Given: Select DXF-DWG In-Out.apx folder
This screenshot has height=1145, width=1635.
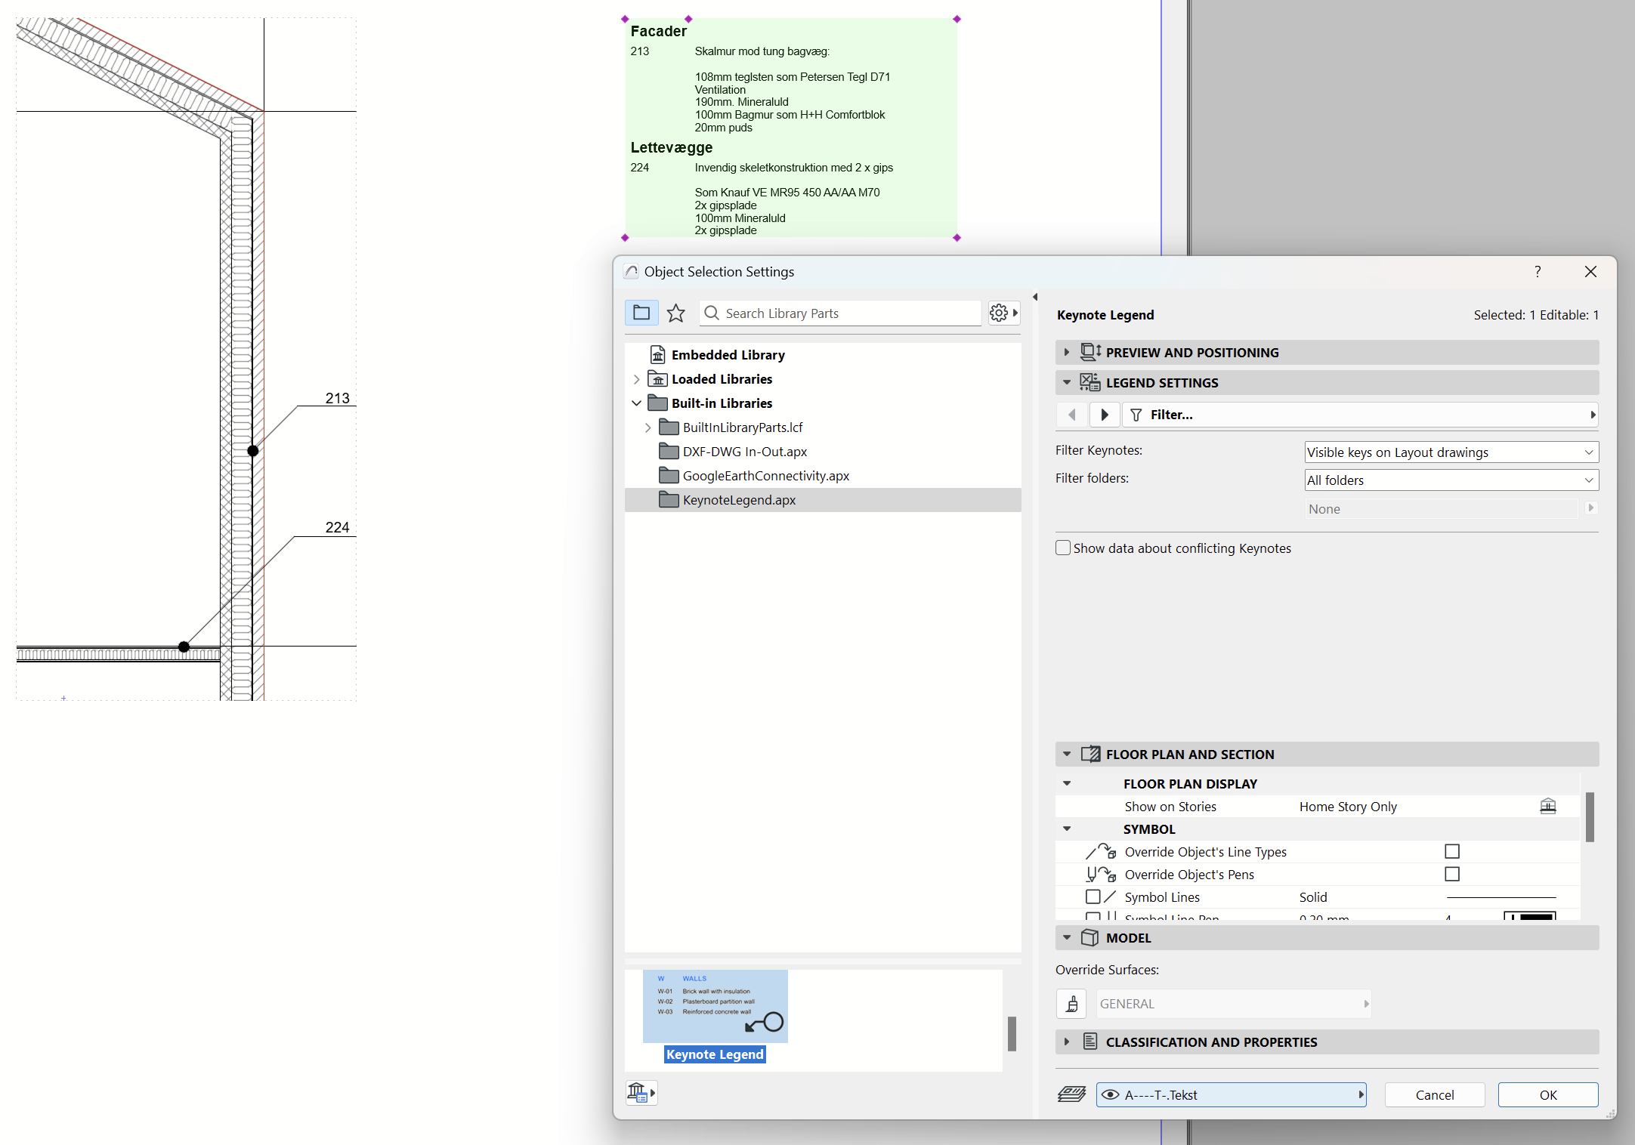Looking at the screenshot, I should [x=744, y=452].
